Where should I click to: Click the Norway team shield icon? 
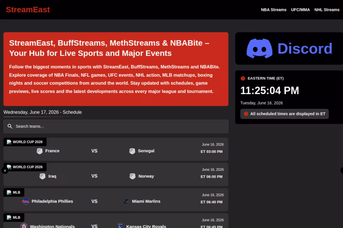click(133, 176)
